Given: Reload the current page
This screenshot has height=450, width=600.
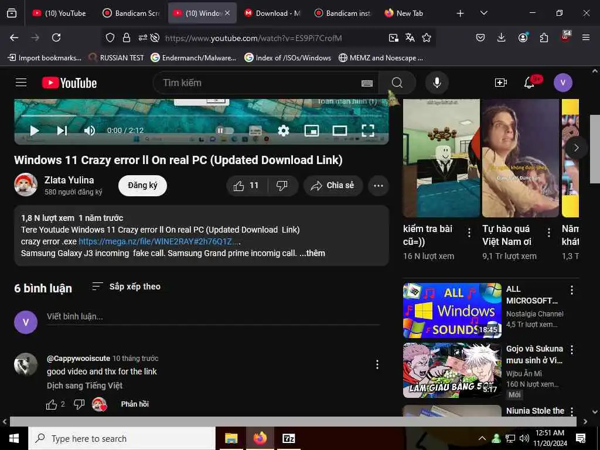Looking at the screenshot, I should click(56, 37).
